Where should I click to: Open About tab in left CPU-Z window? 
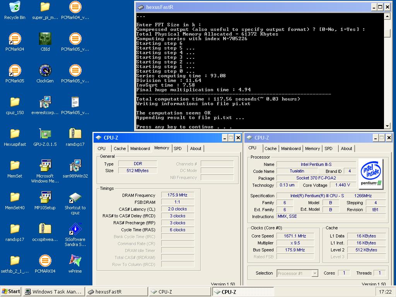[196, 148]
